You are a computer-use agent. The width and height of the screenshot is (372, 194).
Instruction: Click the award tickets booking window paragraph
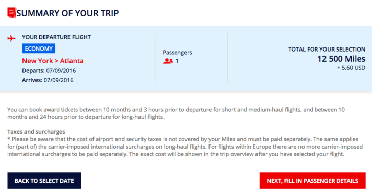coord(176,113)
